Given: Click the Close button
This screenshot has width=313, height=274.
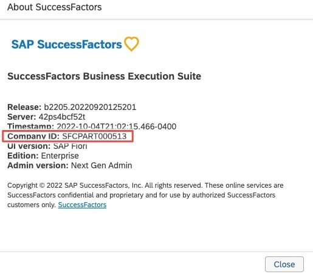Looking at the screenshot, I should click(284, 264).
